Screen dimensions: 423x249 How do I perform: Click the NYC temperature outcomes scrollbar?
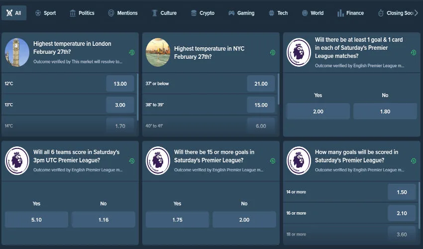278,89
